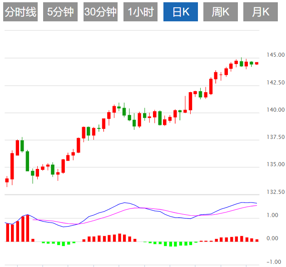Show the 周K weekly chart
Viewport: 286px width, 267px height.
coord(221,12)
